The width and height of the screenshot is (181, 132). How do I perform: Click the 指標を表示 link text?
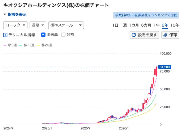[17, 15]
